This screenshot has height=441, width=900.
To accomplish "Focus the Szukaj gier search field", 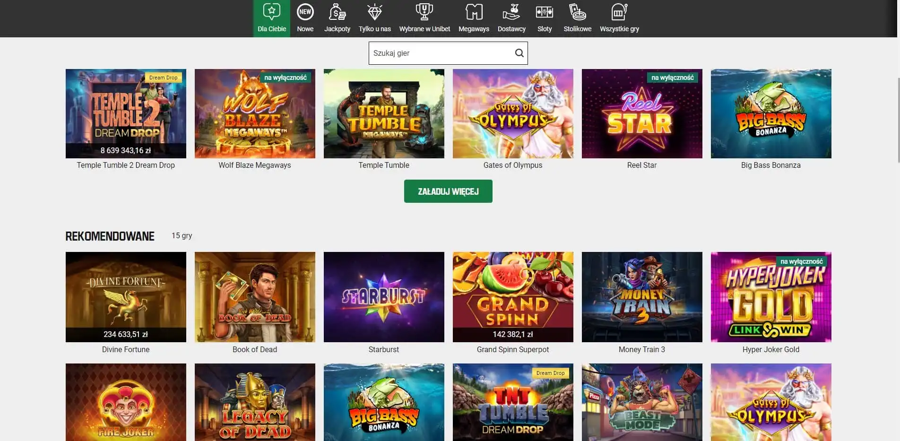I will [x=448, y=53].
